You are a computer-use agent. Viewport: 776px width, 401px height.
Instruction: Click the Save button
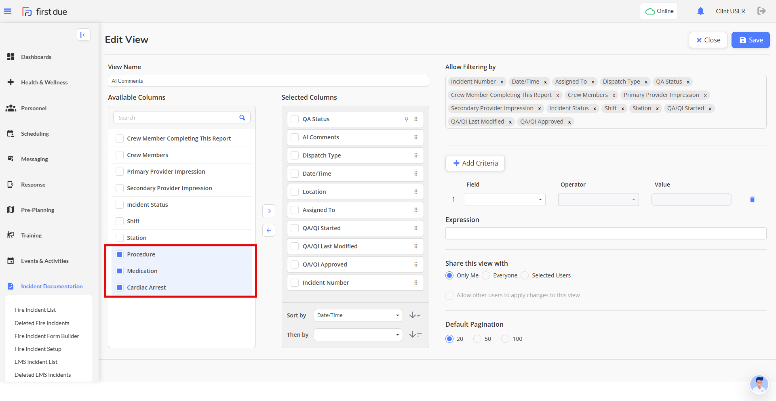[751, 40]
